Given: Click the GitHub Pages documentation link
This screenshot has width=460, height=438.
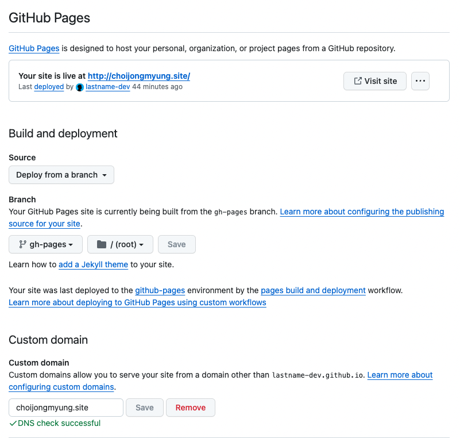Looking at the screenshot, I should coord(34,48).
